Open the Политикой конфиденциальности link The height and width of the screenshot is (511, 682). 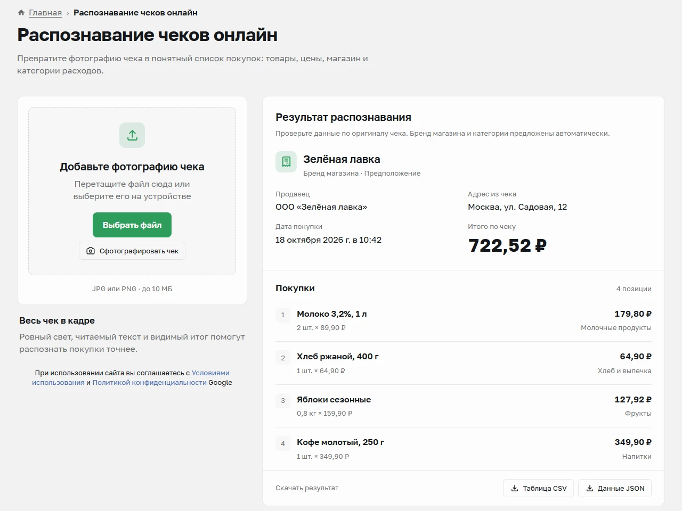pos(149,382)
